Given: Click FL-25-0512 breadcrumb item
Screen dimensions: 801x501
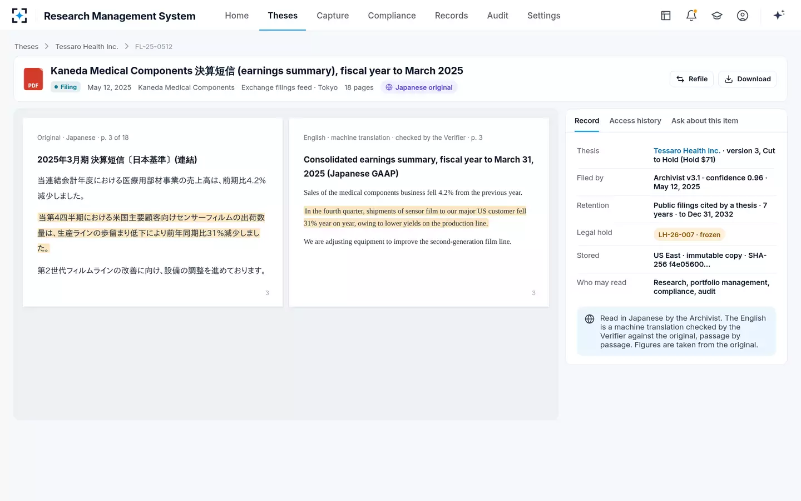Looking at the screenshot, I should coord(154,47).
